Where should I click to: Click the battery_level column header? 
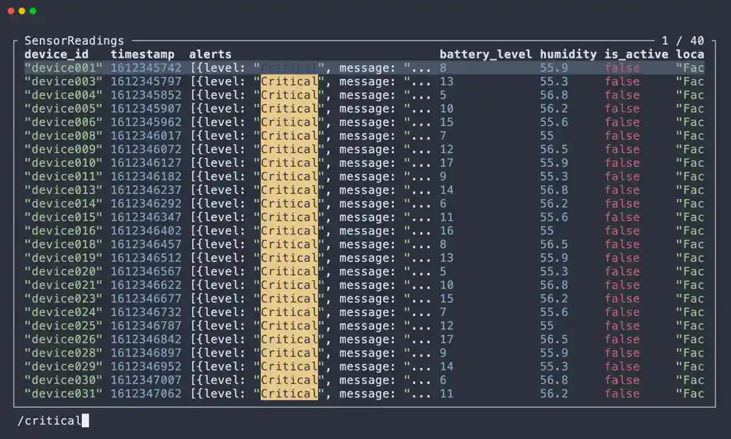[485, 54]
